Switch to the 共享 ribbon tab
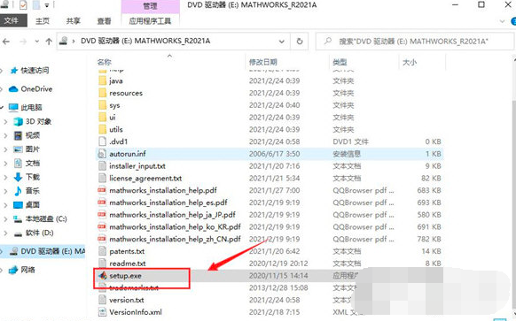 tap(73, 21)
